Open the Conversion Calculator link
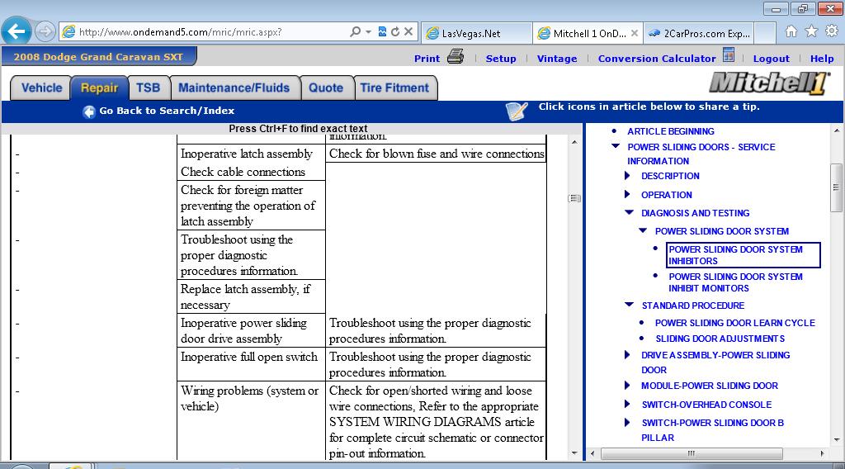845x469 pixels. [x=656, y=59]
